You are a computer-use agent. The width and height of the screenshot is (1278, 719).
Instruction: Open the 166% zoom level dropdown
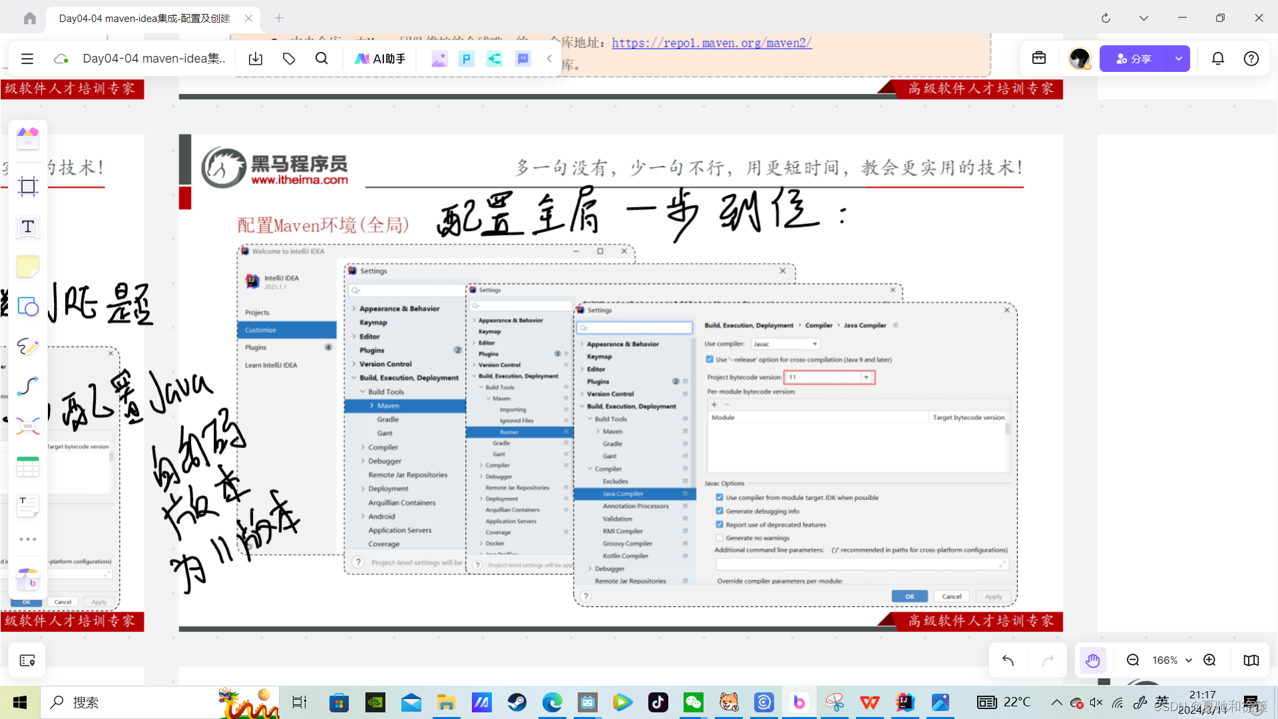pyautogui.click(x=1171, y=660)
